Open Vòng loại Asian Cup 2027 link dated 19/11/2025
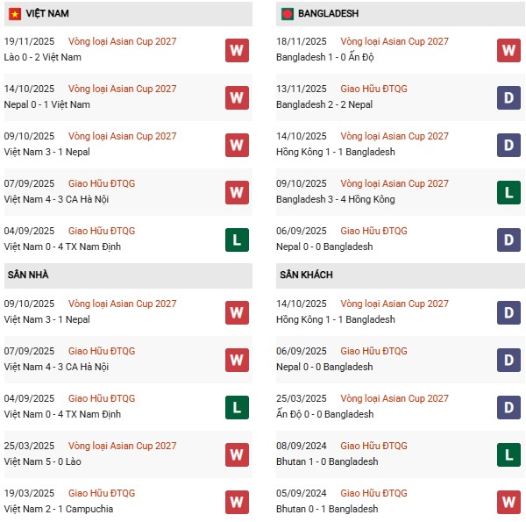Screen dimensions: 526x522 pyautogui.click(x=122, y=41)
